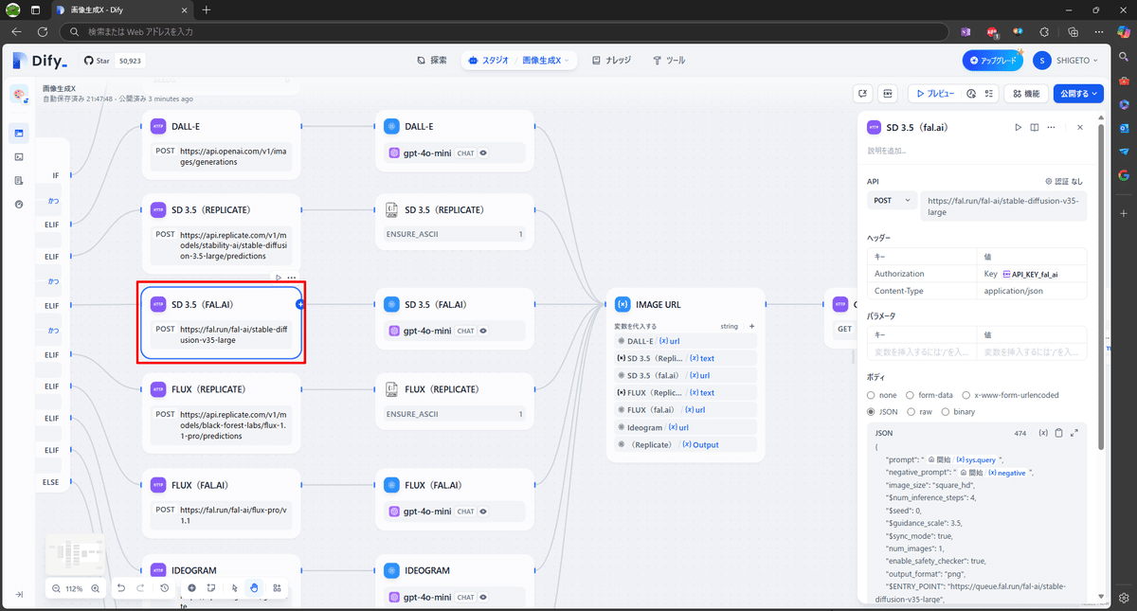Screen dimensions: 1137x611
Task: Open the ツール (Tools) tab
Action: [x=669, y=61]
